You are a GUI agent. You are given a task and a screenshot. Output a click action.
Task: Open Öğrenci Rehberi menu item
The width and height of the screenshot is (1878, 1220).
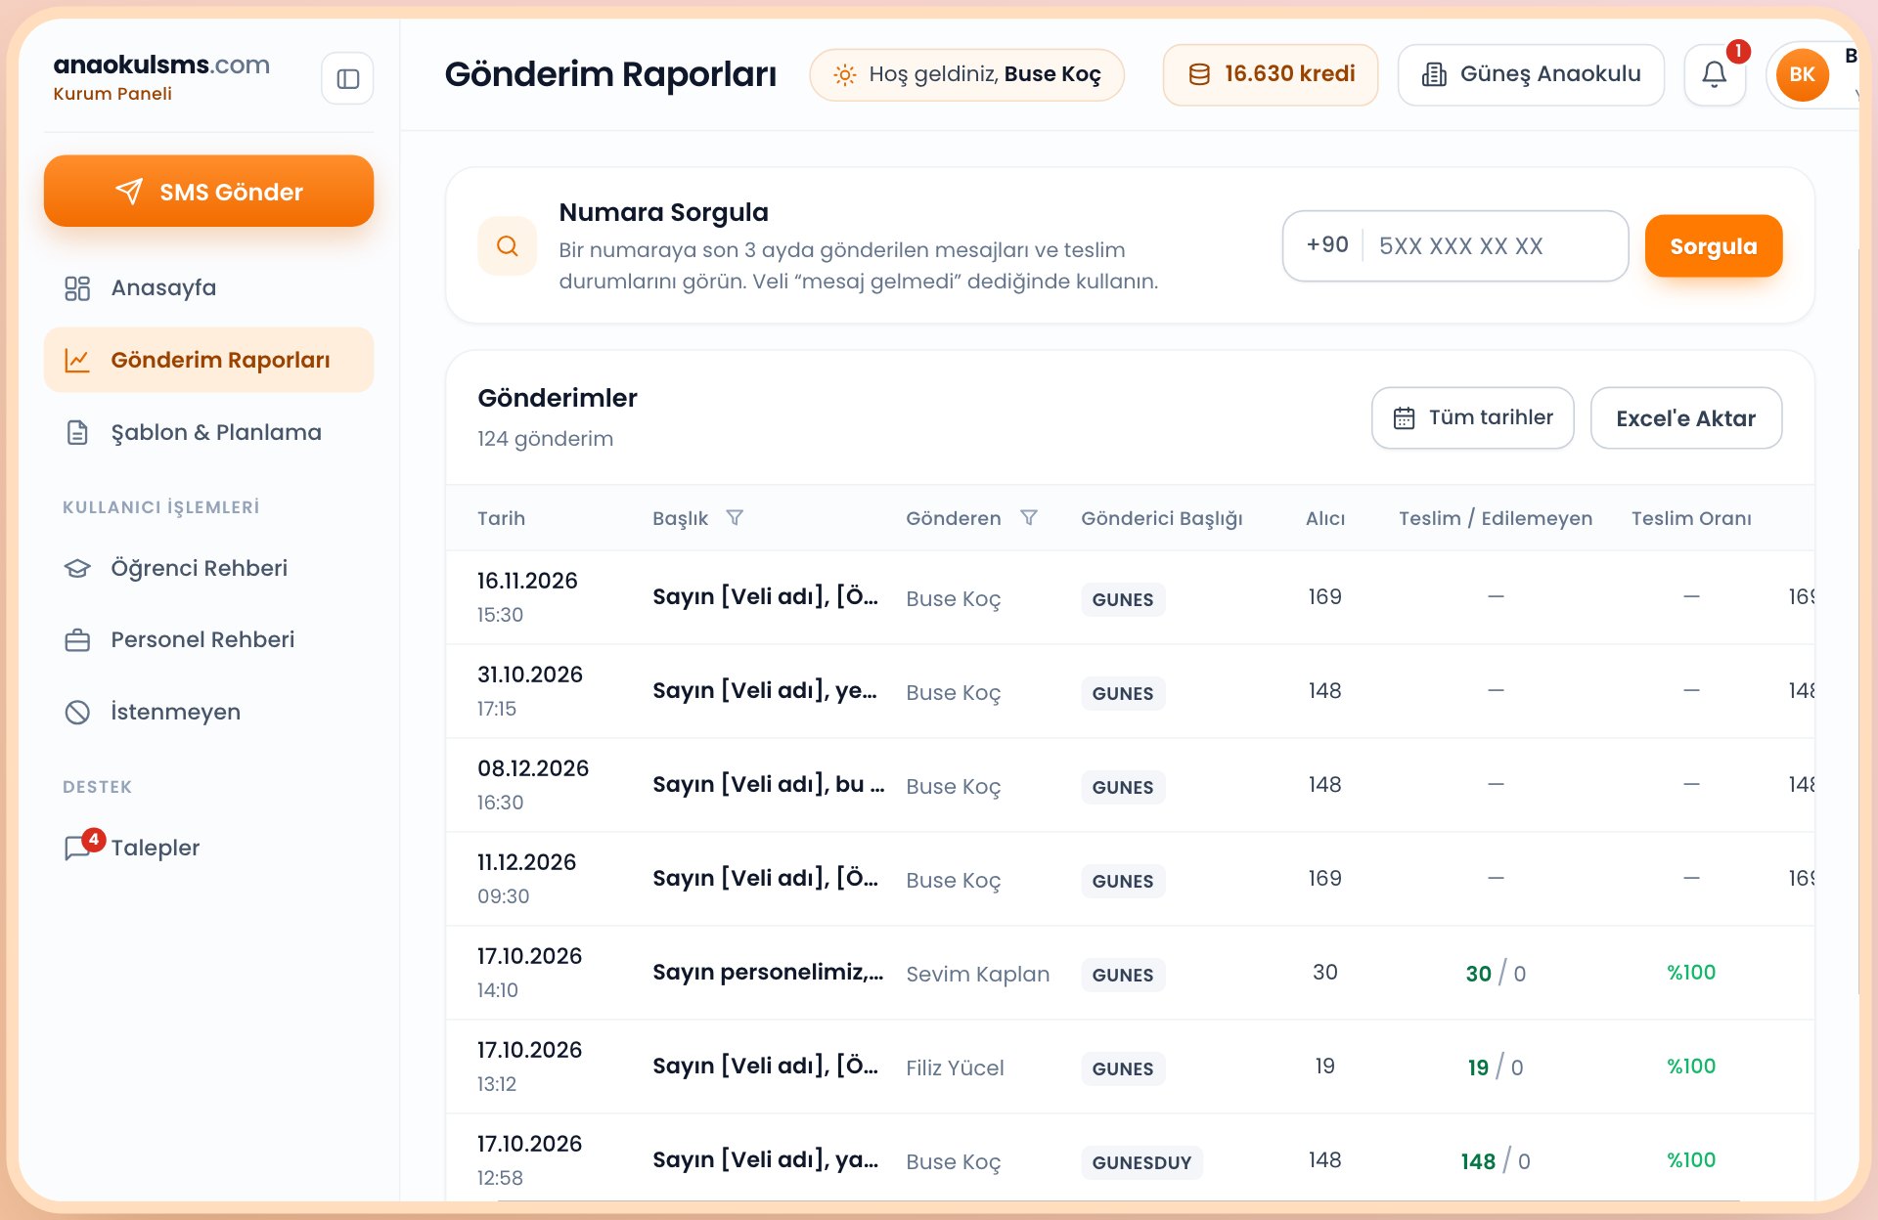coord(208,568)
